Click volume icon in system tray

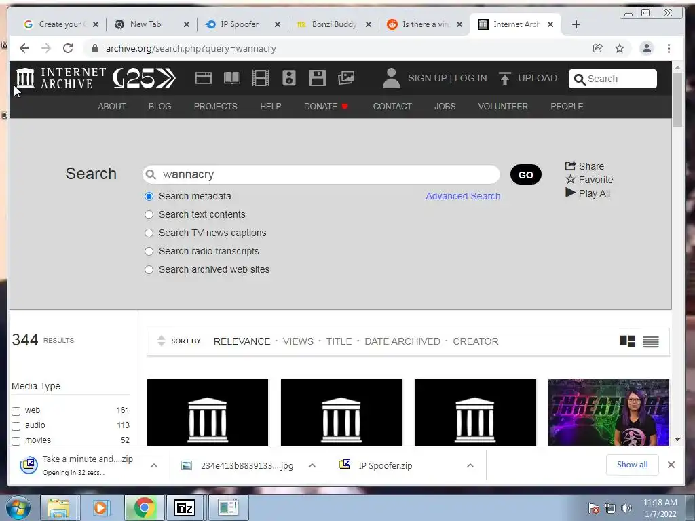coord(626,508)
